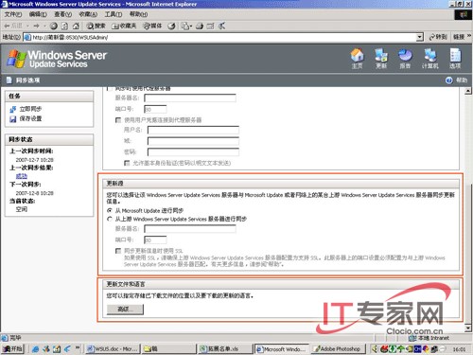Open the WSUS Home icon in header
This screenshot has height=355, width=473.
(x=357, y=59)
